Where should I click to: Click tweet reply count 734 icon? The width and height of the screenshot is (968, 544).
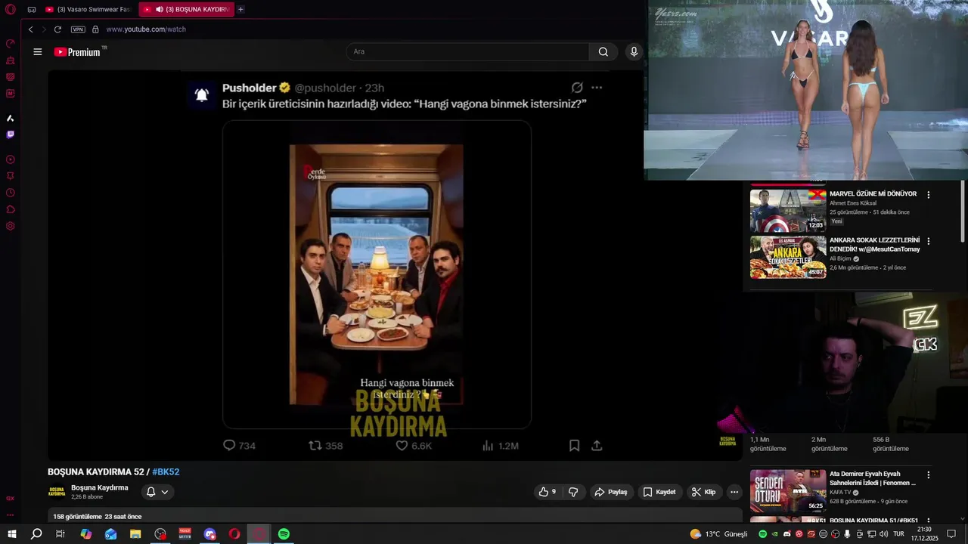pyautogui.click(x=229, y=446)
